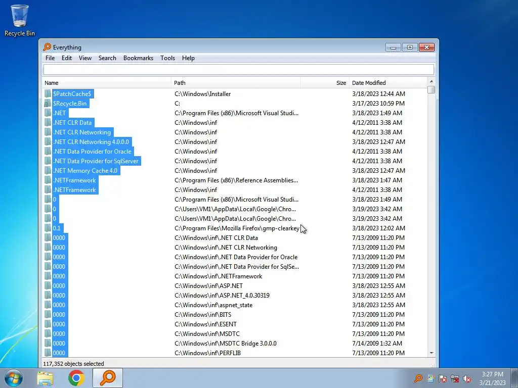The height and width of the screenshot is (388, 518).
Task: Open the Recycle Bin desktop icon
Action: pos(20,20)
